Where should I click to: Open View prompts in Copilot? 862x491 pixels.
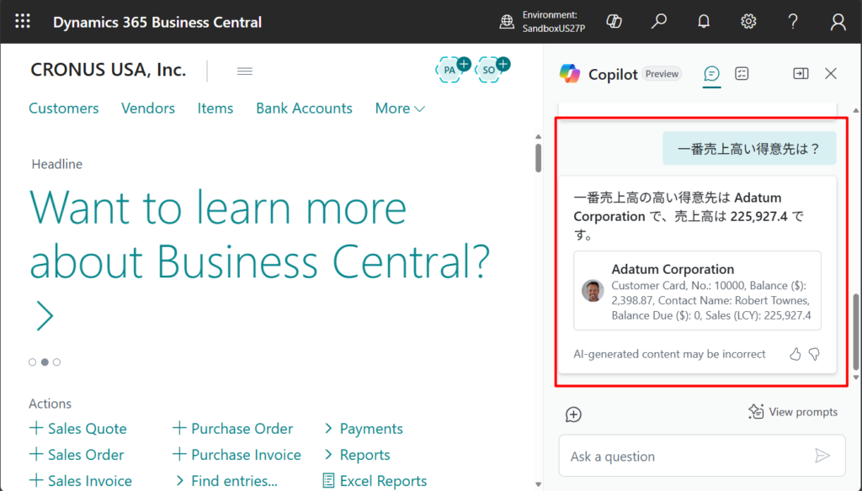pyautogui.click(x=793, y=412)
